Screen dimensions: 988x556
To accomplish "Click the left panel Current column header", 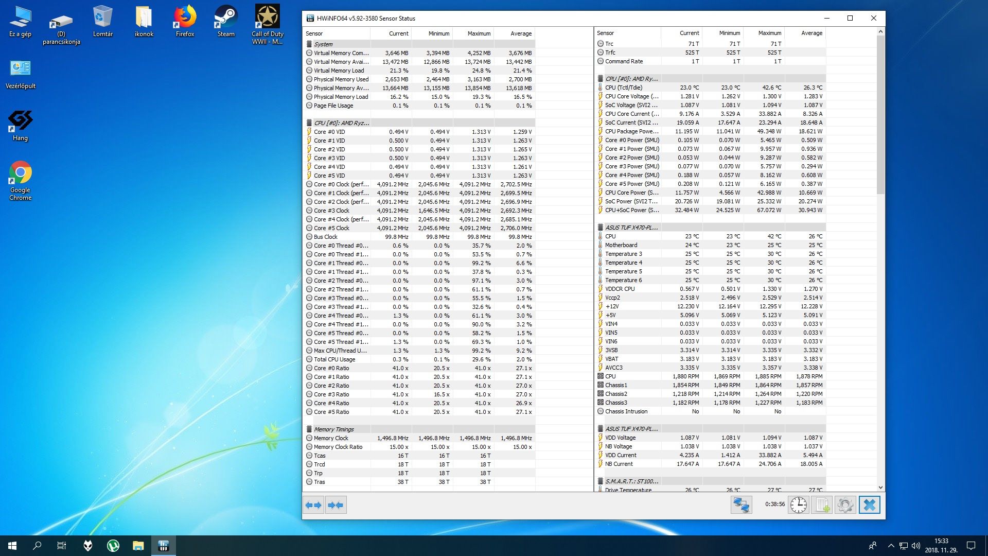I will click(391, 33).
